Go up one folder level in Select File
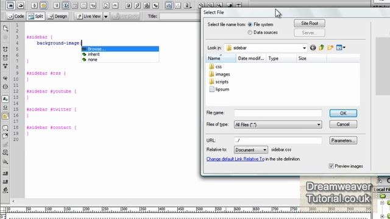This screenshot has height=219, width=390. pos(322,47)
